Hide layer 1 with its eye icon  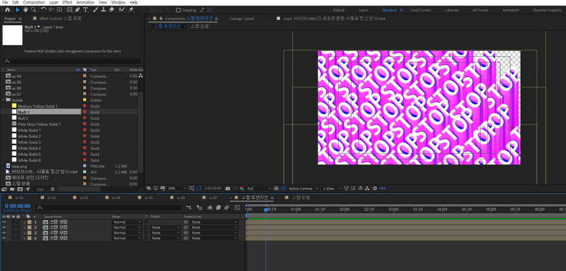4,222
